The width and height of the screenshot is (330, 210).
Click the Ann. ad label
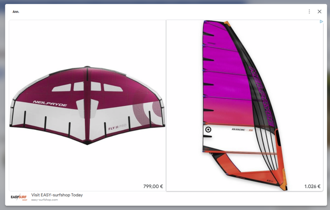tap(16, 12)
